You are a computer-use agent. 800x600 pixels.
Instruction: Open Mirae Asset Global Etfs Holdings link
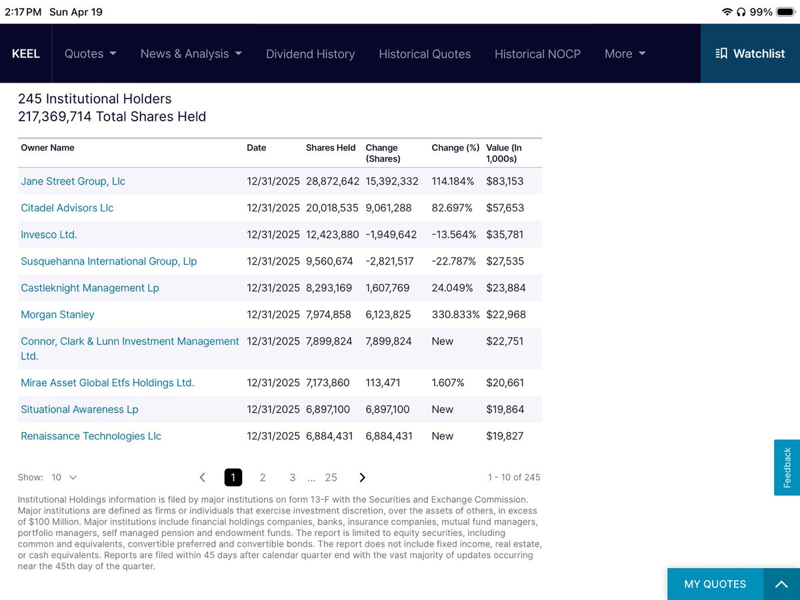(x=107, y=383)
